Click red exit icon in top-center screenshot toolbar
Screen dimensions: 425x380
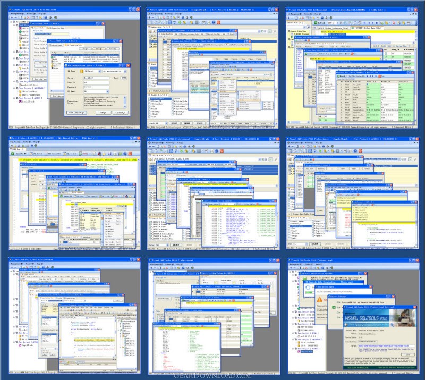(218, 22)
